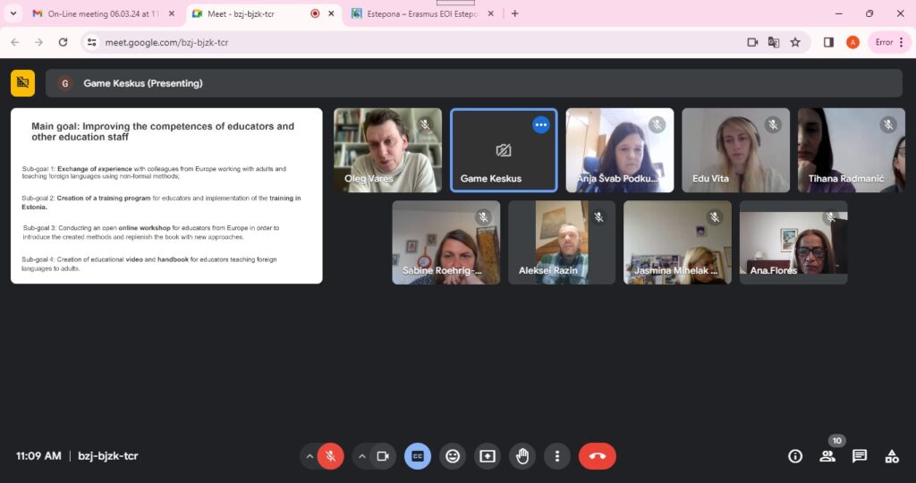Open the meeting details info icon
Screen dimensions: 916x483
point(795,456)
